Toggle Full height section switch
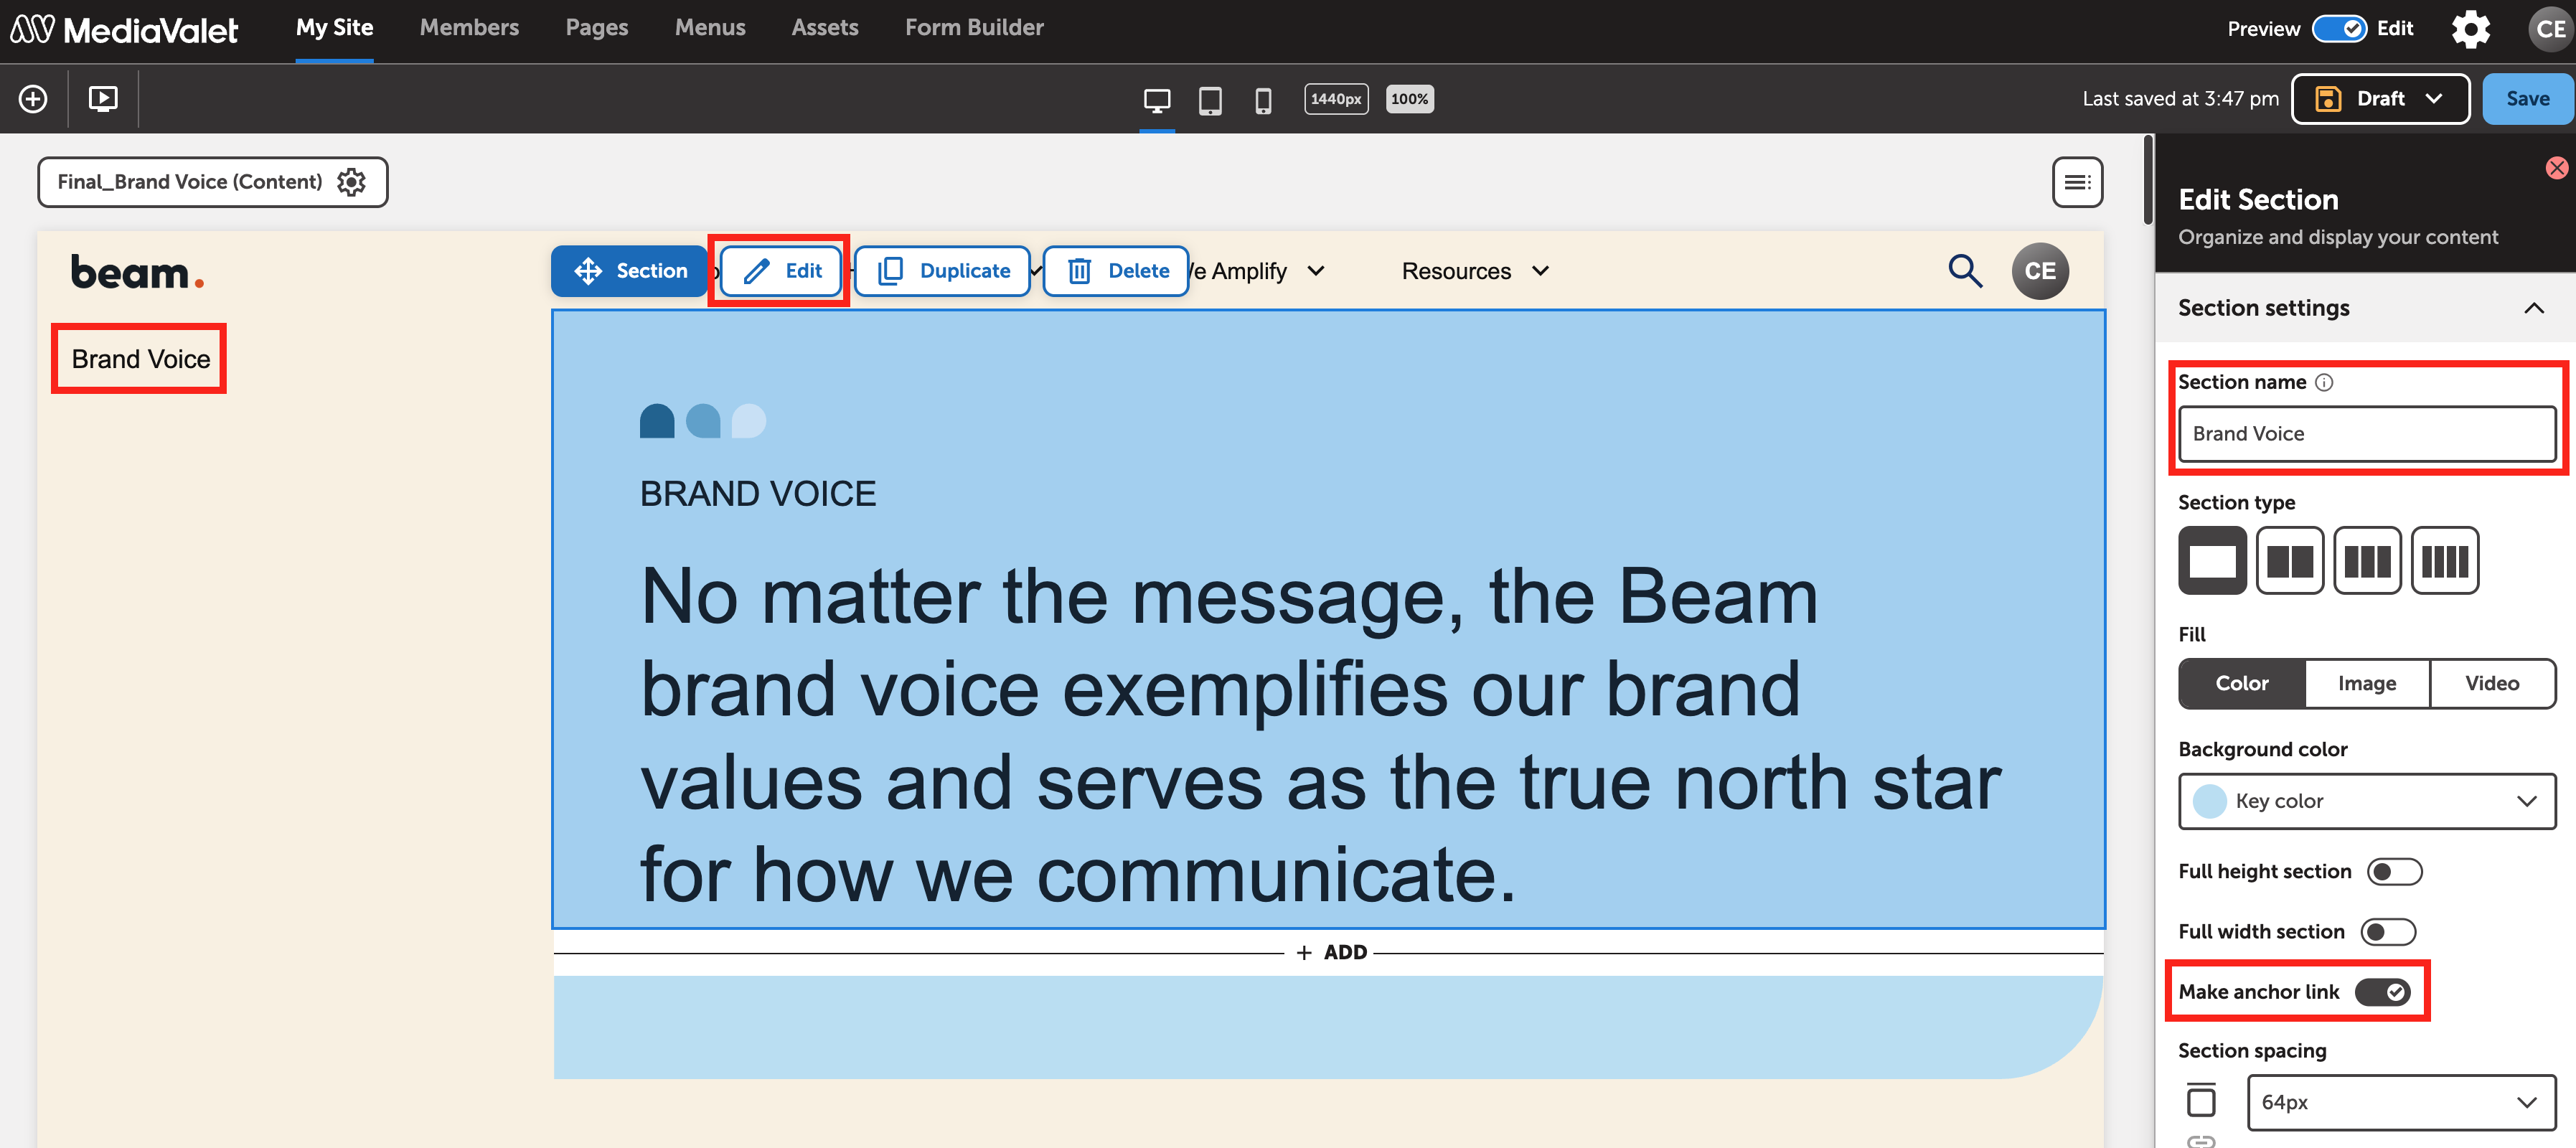Screen dimensions: 2576x1148 point(2394,872)
